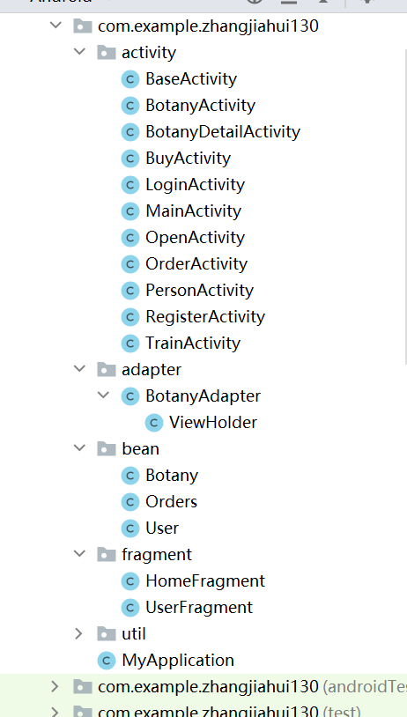The height and width of the screenshot is (717, 407).
Task: Select UserFragment in the project tree
Action: pos(199,608)
